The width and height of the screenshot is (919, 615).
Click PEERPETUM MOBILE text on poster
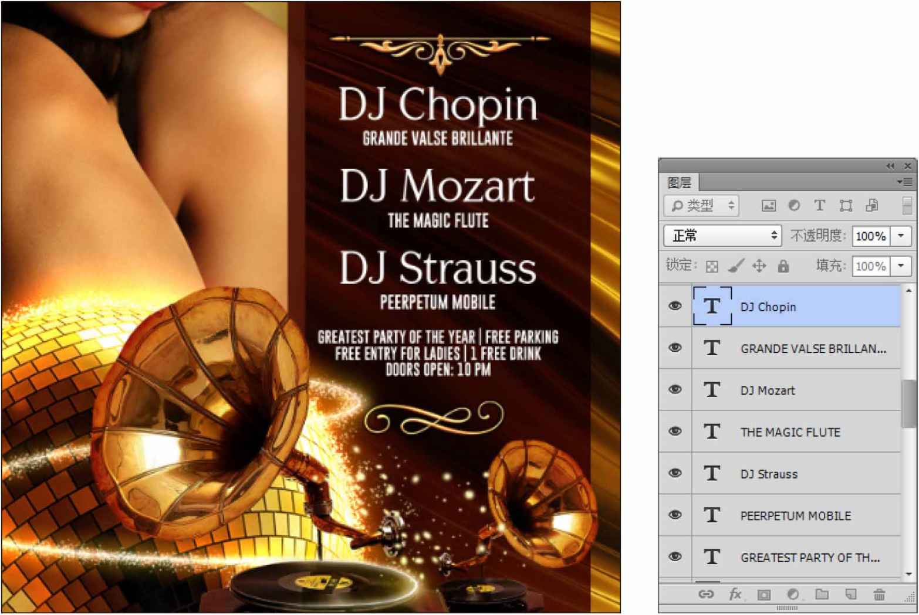[438, 302]
